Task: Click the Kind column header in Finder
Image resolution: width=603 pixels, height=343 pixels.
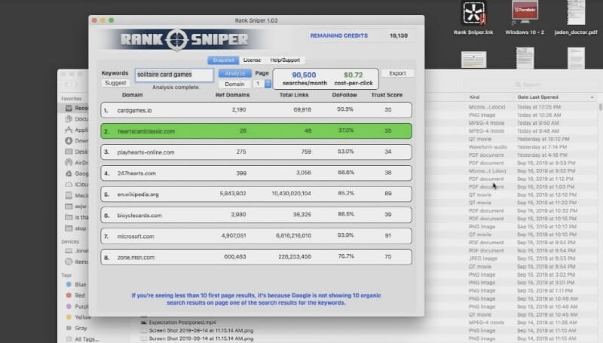Action: 474,97
